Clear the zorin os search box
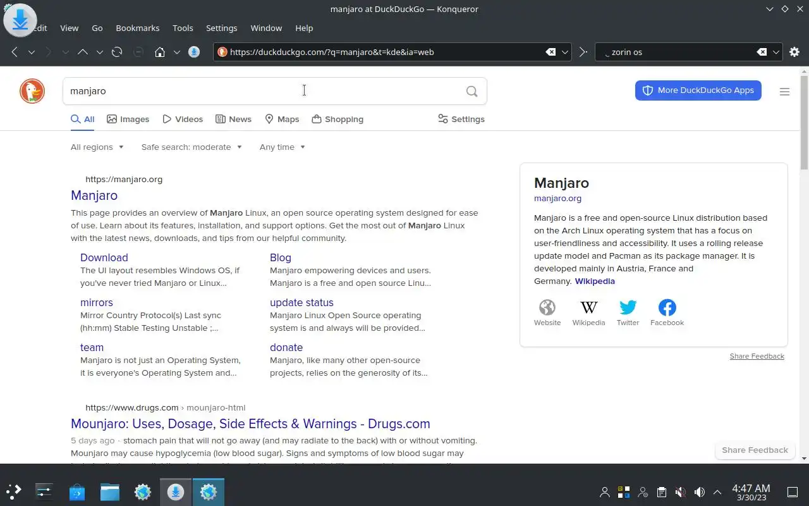The width and height of the screenshot is (809, 506). tap(762, 52)
